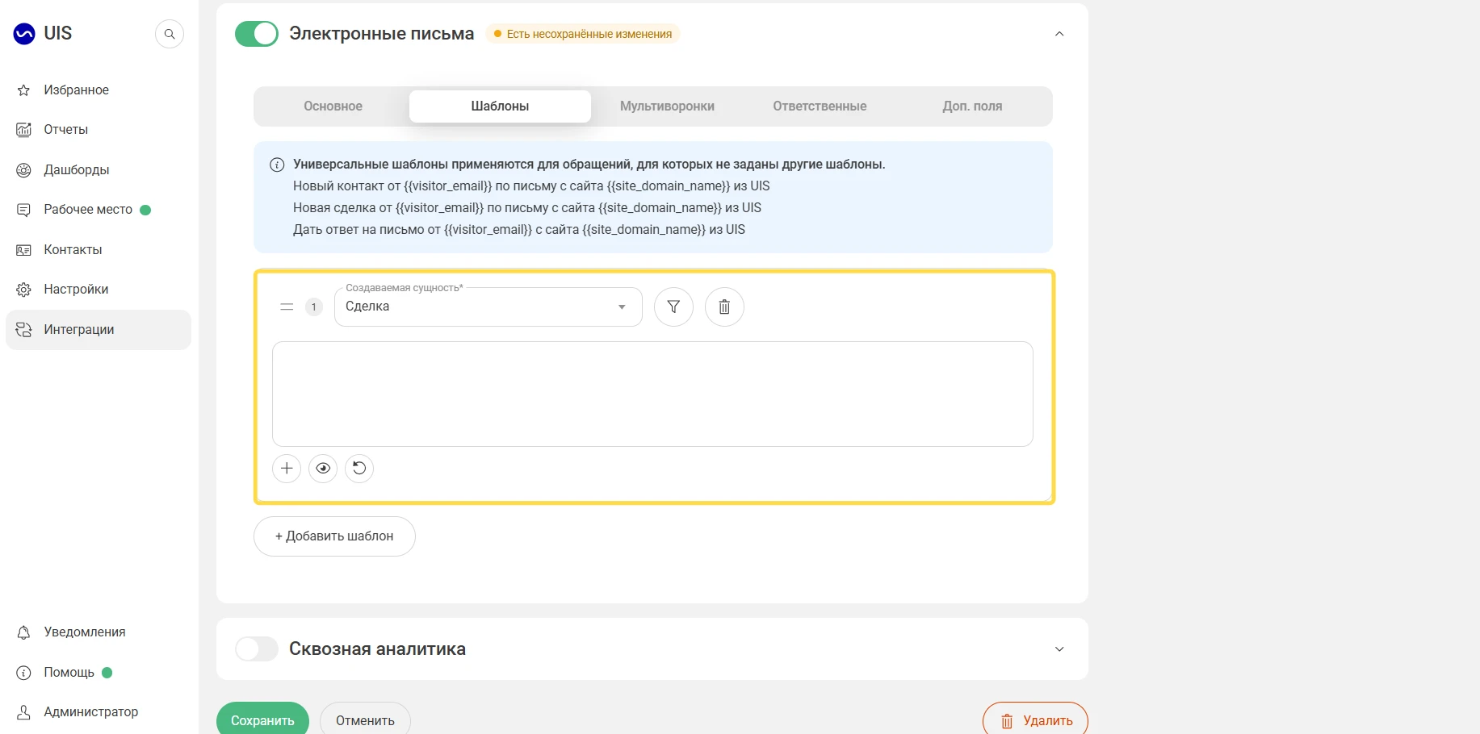Image resolution: width=1480 pixels, height=734 pixels.
Task: Open the filter icon next to Сделка
Action: [x=673, y=307]
